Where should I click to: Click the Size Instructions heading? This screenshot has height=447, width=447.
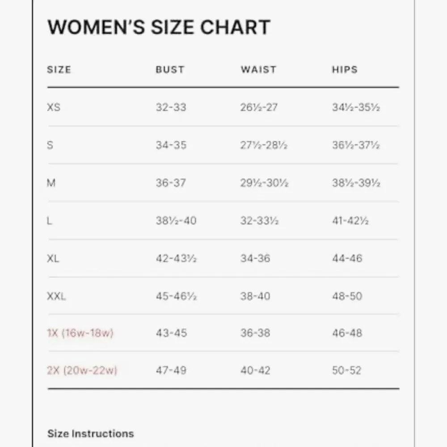90,434
